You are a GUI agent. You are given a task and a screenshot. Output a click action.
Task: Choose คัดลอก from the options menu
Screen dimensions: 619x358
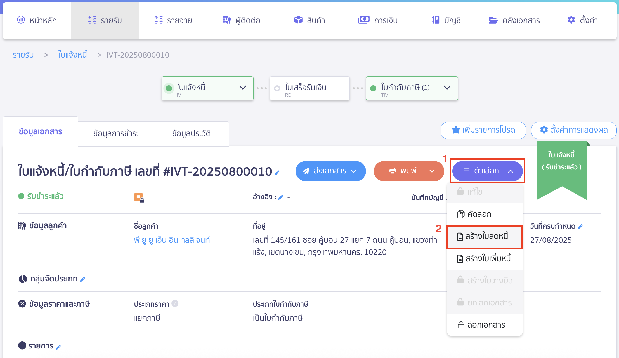(x=485, y=214)
